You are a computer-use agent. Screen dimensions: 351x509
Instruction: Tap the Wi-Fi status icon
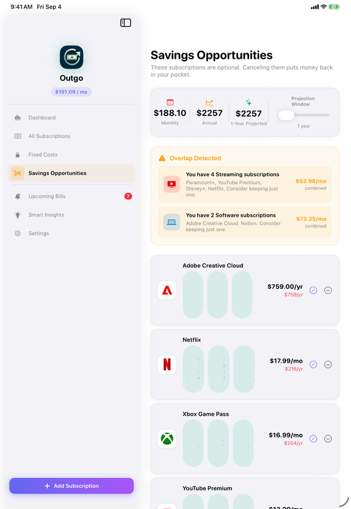tap(323, 7)
